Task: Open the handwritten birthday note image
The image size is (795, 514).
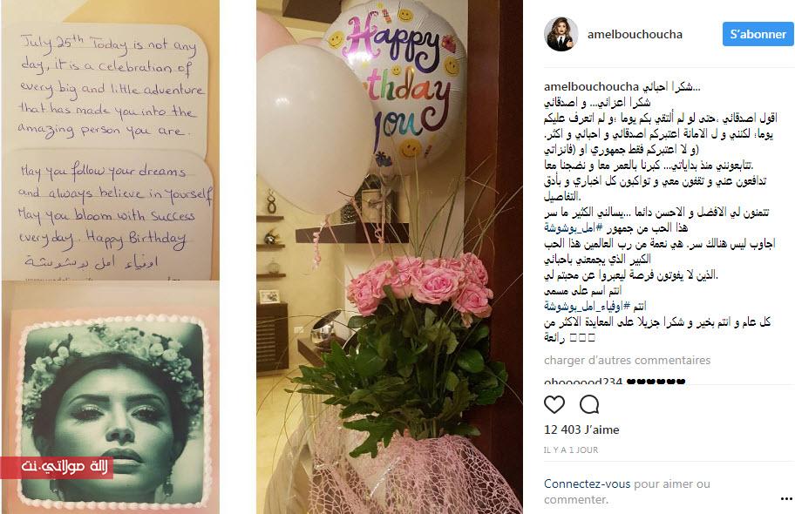Action: click(x=111, y=147)
